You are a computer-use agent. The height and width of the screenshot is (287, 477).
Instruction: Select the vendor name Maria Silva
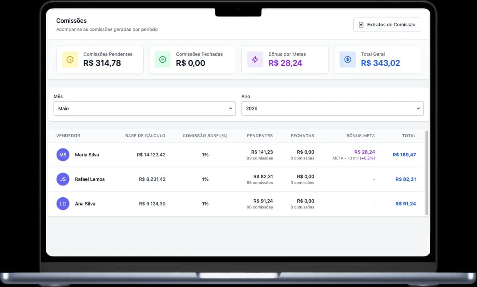coord(87,155)
